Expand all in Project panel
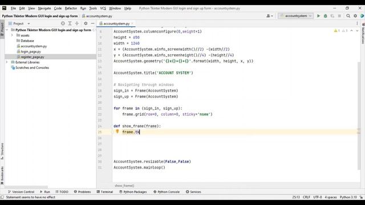 [x=70, y=23]
